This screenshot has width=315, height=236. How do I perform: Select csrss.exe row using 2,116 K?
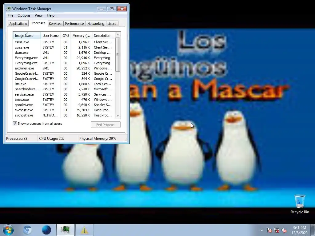pos(64,47)
